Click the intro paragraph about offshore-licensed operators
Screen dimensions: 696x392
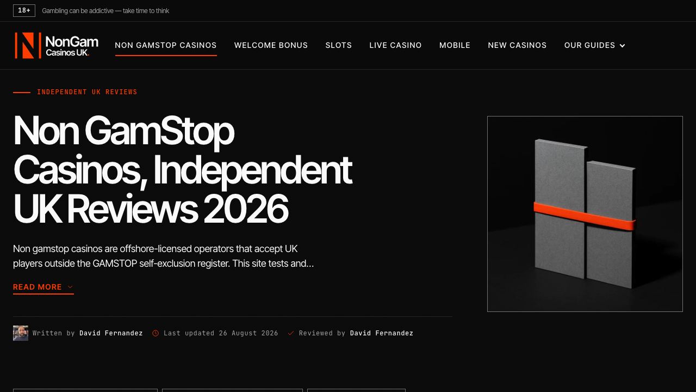[164, 256]
